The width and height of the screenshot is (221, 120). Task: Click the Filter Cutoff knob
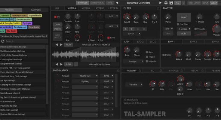click(x=127, y=17)
